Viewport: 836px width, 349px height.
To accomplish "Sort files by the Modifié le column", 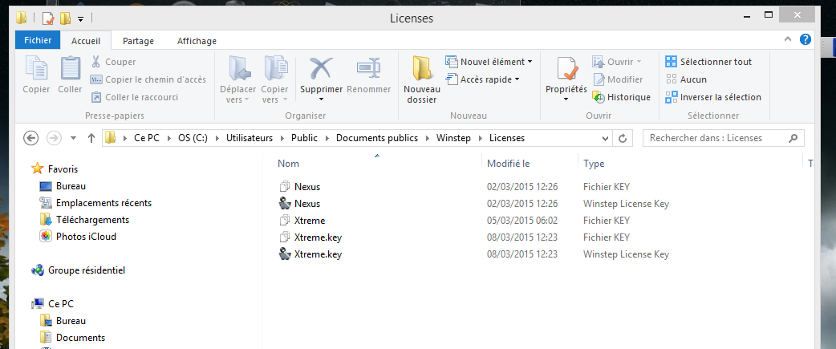I will (509, 164).
